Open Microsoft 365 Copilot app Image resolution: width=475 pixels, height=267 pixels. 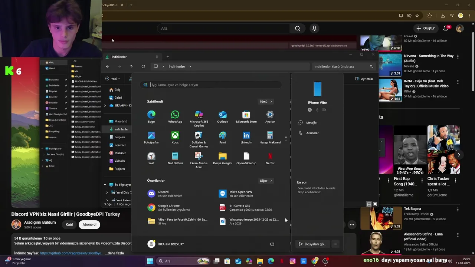pos(199,119)
